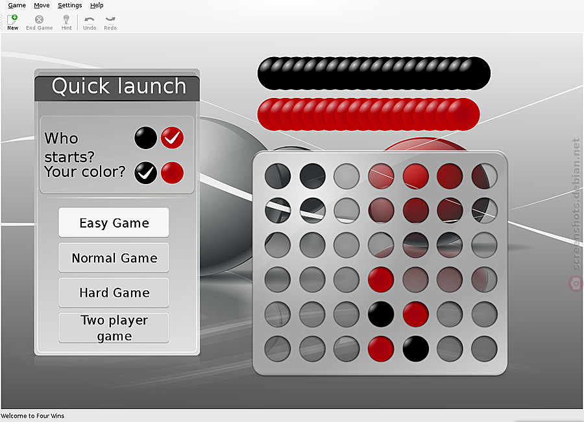Click the red piece in the fifth board row
Viewport: 584px width, 422px height.
(416, 314)
